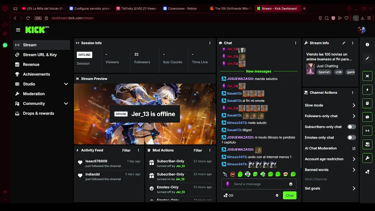Image resolution: width=375 pixels, height=211 pixels.
Task: Click the chat panel scrollbar
Action: (x=301, y=144)
